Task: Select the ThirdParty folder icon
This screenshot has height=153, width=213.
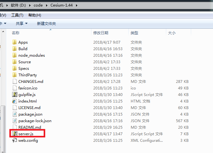Action: pos(15,75)
